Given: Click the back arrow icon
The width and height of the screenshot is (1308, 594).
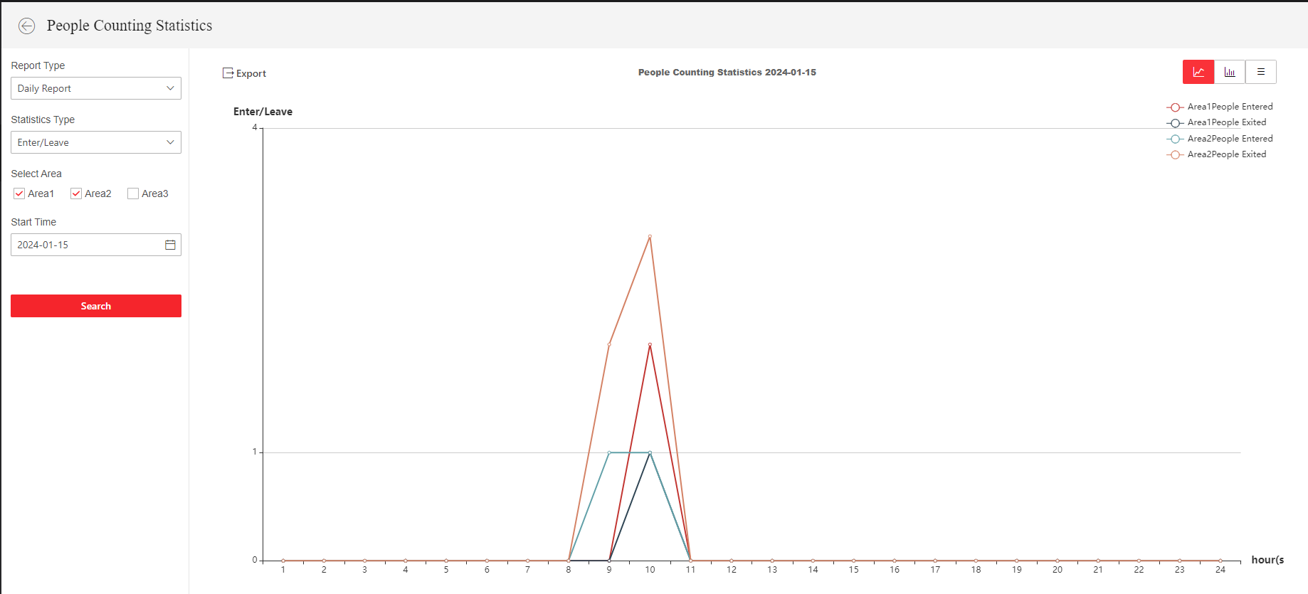Looking at the screenshot, I should point(26,26).
